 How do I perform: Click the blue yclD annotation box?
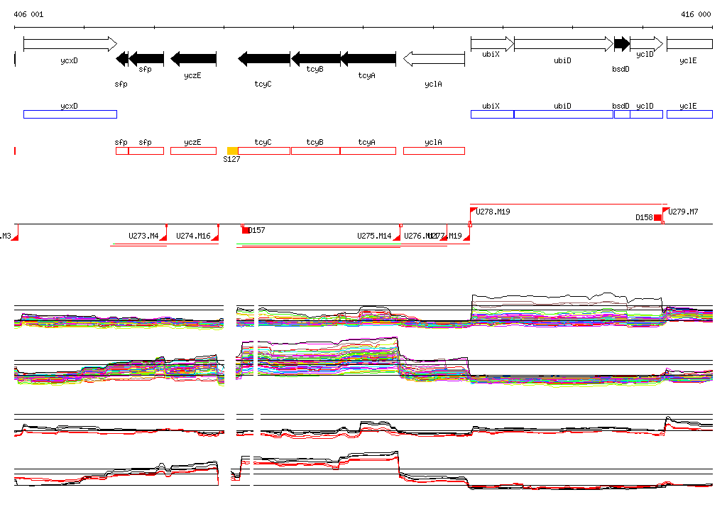(647, 114)
